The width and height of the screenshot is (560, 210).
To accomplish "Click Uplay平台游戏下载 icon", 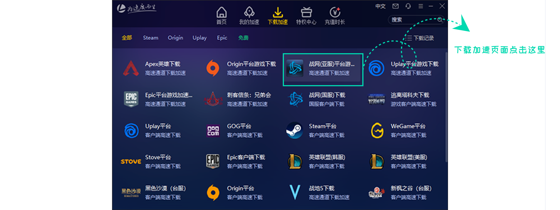I will pyautogui.click(x=377, y=68).
